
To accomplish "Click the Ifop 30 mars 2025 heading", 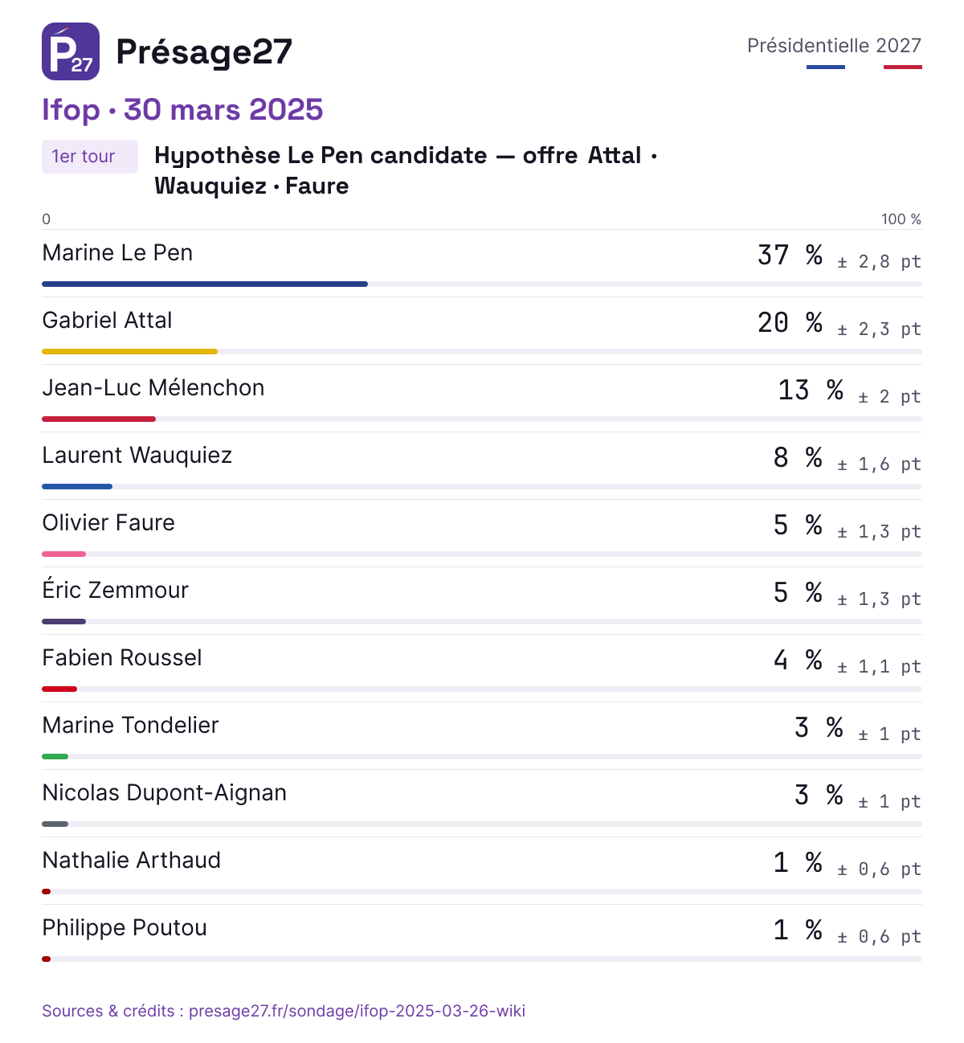I will click(x=182, y=109).
